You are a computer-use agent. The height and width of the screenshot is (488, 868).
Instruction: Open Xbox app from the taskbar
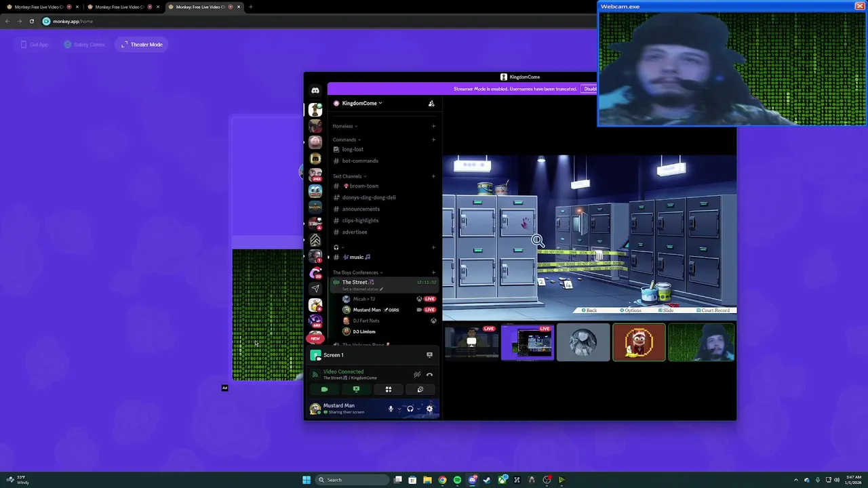click(502, 480)
